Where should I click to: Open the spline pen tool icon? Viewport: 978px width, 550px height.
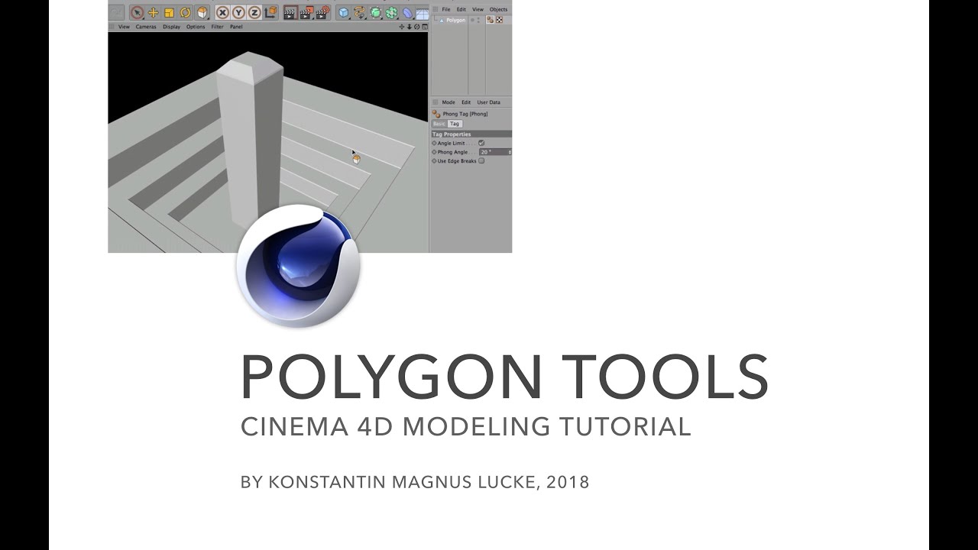coord(360,12)
